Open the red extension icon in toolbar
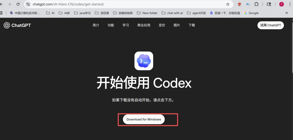The height and width of the screenshot is (140, 293). [239, 4]
